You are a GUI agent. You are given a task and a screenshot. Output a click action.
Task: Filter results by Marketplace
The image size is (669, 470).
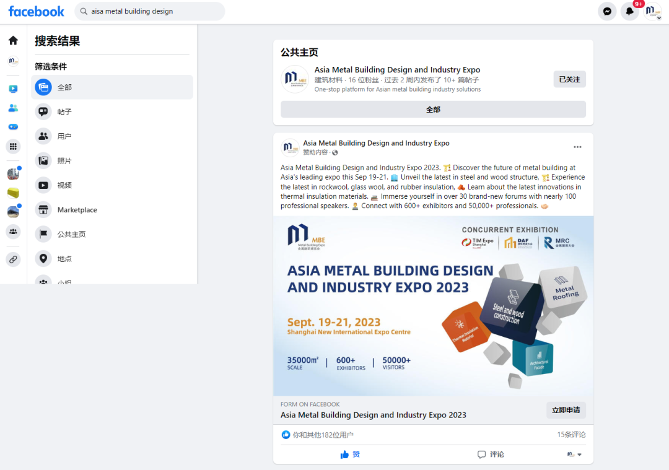(x=112, y=210)
